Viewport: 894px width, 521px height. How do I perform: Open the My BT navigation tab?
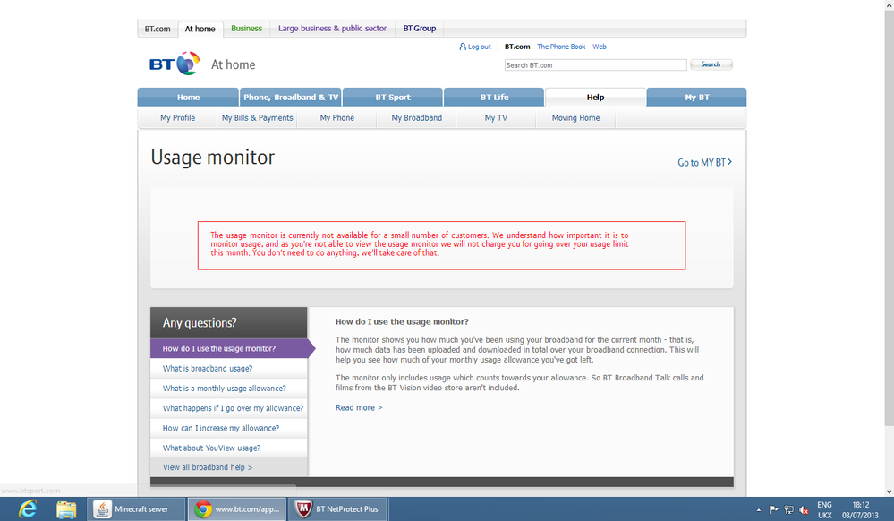(x=697, y=97)
